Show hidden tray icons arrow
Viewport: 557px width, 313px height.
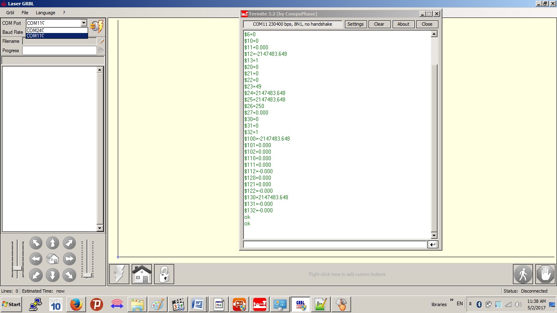pos(471,304)
